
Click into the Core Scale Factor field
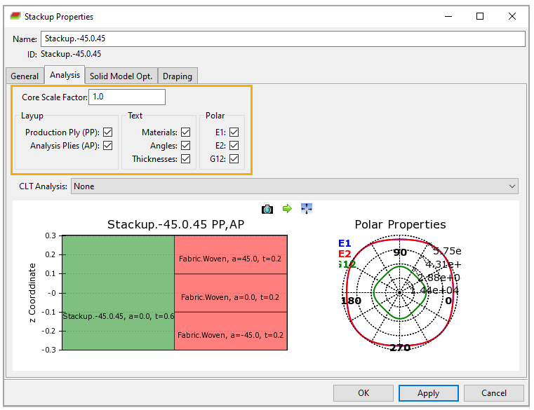(126, 97)
